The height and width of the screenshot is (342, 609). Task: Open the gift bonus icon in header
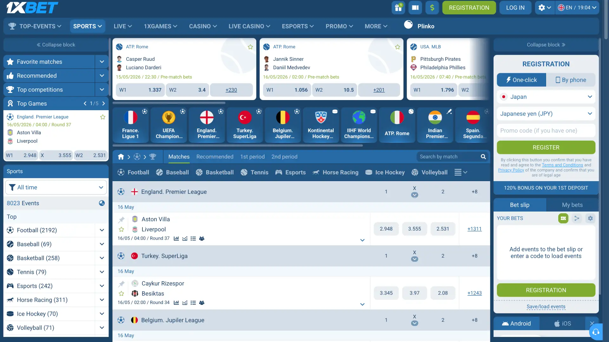398,8
